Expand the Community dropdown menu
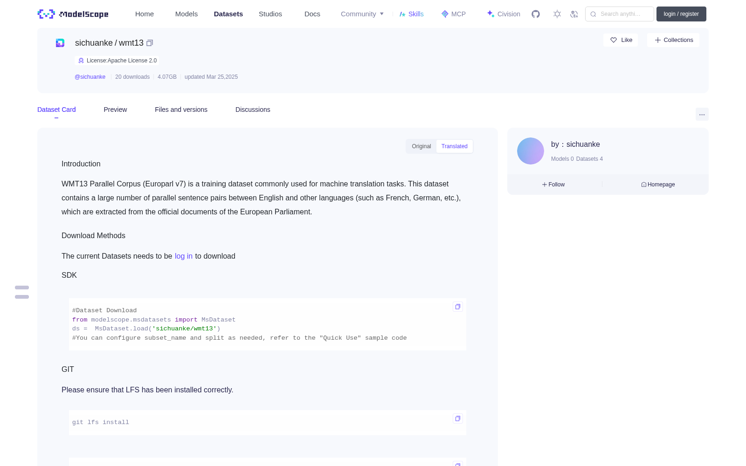Viewport: 746px width, 466px height. tap(362, 14)
